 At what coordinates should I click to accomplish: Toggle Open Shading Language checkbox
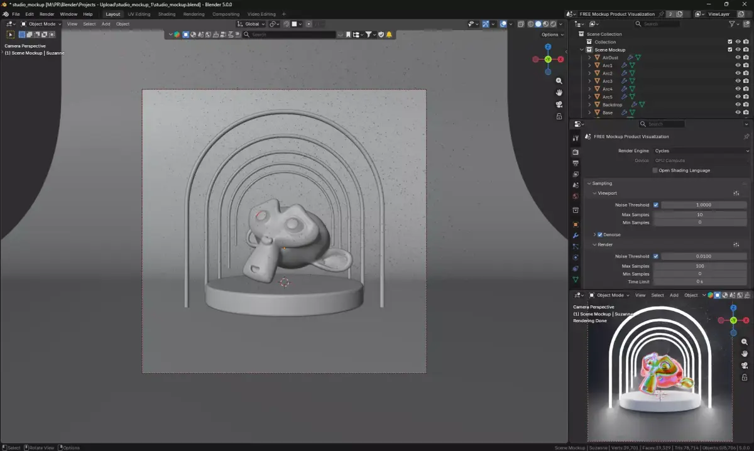655,170
